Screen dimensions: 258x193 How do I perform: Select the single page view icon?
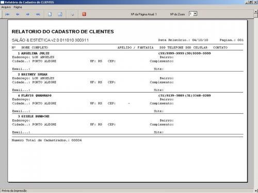[50, 14]
